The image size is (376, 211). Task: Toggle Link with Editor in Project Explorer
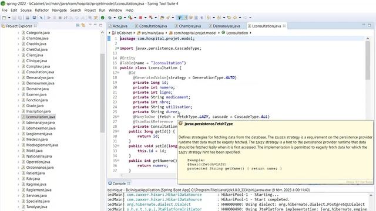pos(83,25)
